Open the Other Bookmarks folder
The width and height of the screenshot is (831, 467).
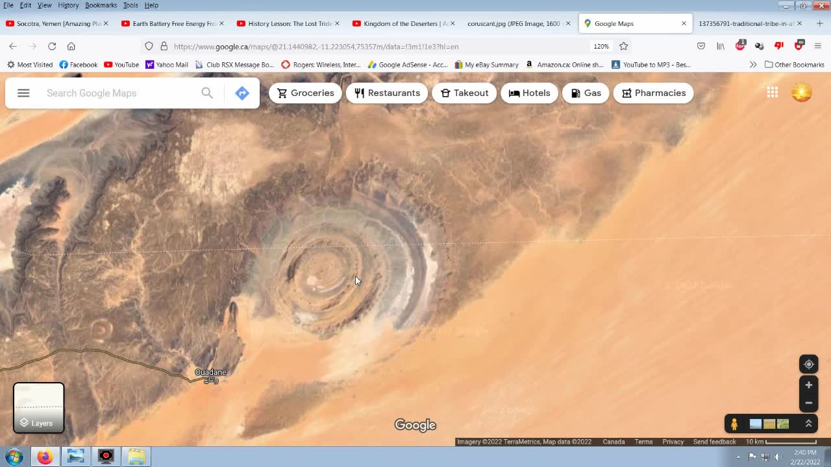pyautogui.click(x=795, y=65)
